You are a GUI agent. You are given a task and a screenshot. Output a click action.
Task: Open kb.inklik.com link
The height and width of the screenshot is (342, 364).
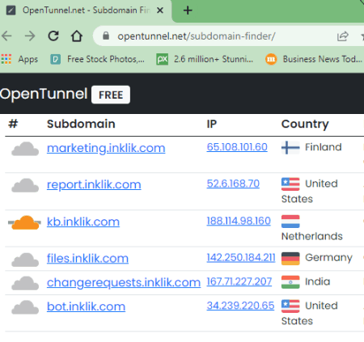click(83, 222)
